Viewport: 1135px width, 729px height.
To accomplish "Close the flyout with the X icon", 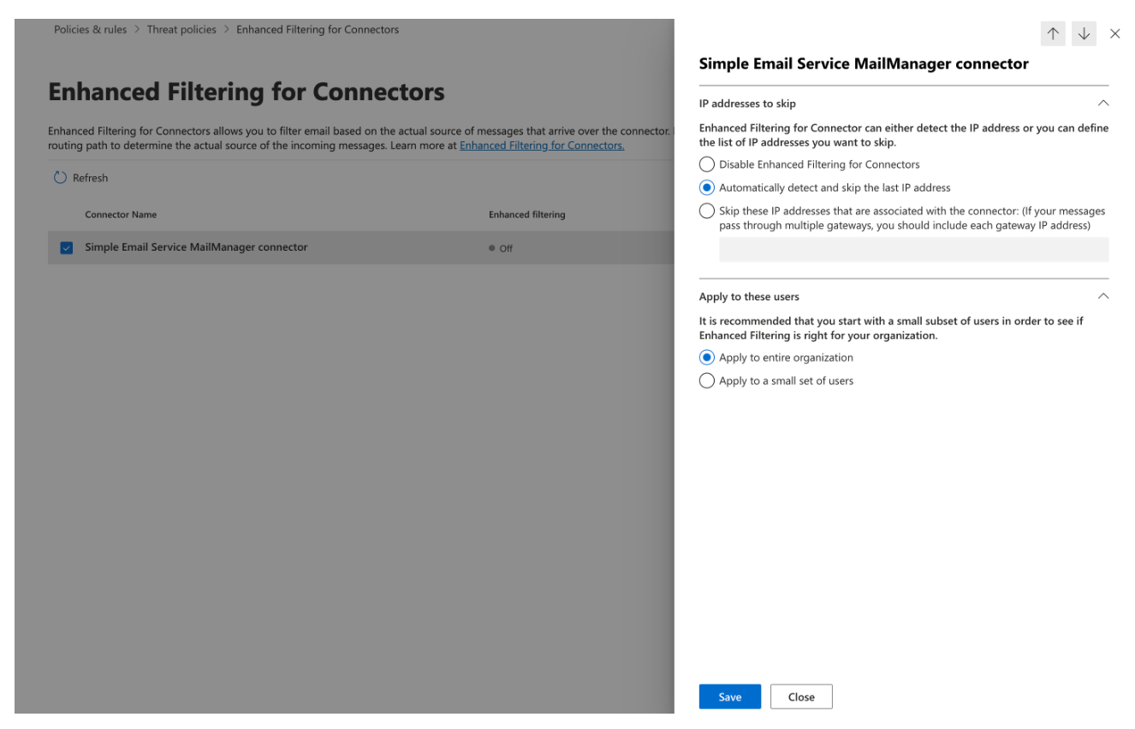I will pyautogui.click(x=1114, y=33).
